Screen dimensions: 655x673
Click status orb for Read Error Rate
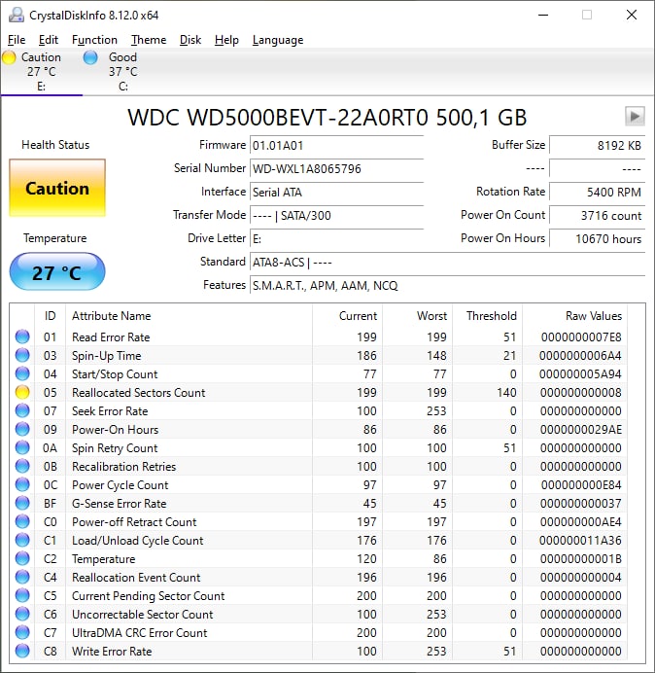click(x=22, y=336)
